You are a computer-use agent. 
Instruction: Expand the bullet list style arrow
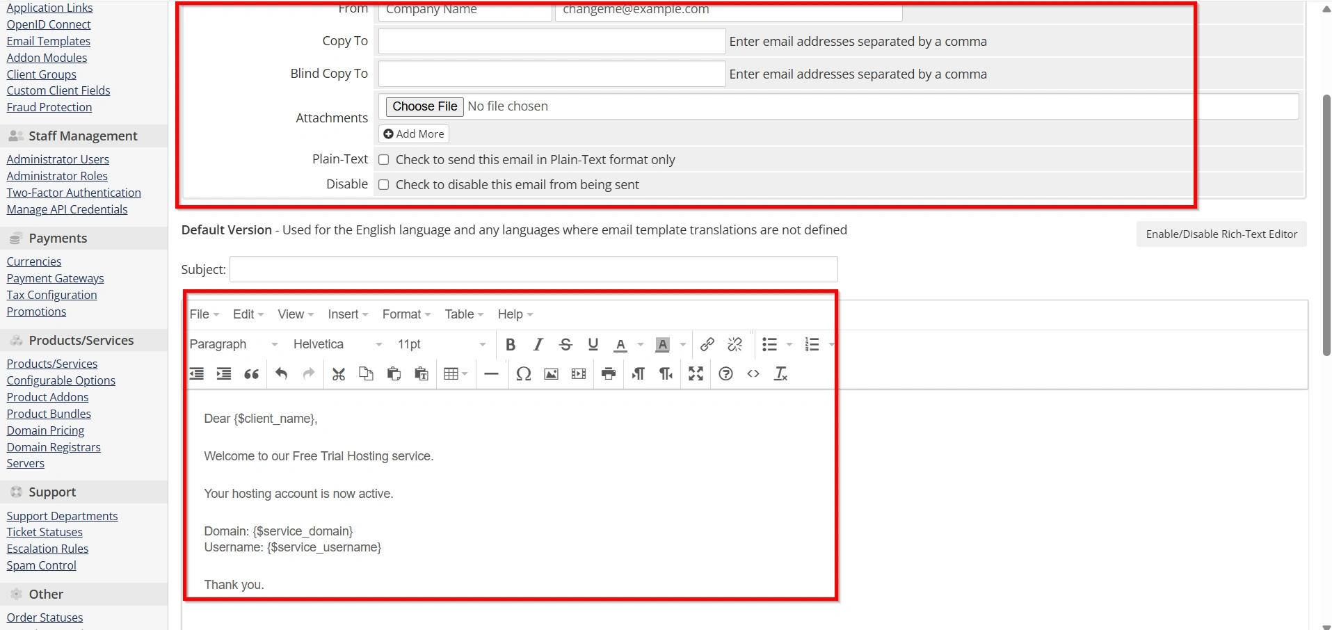[x=789, y=344]
